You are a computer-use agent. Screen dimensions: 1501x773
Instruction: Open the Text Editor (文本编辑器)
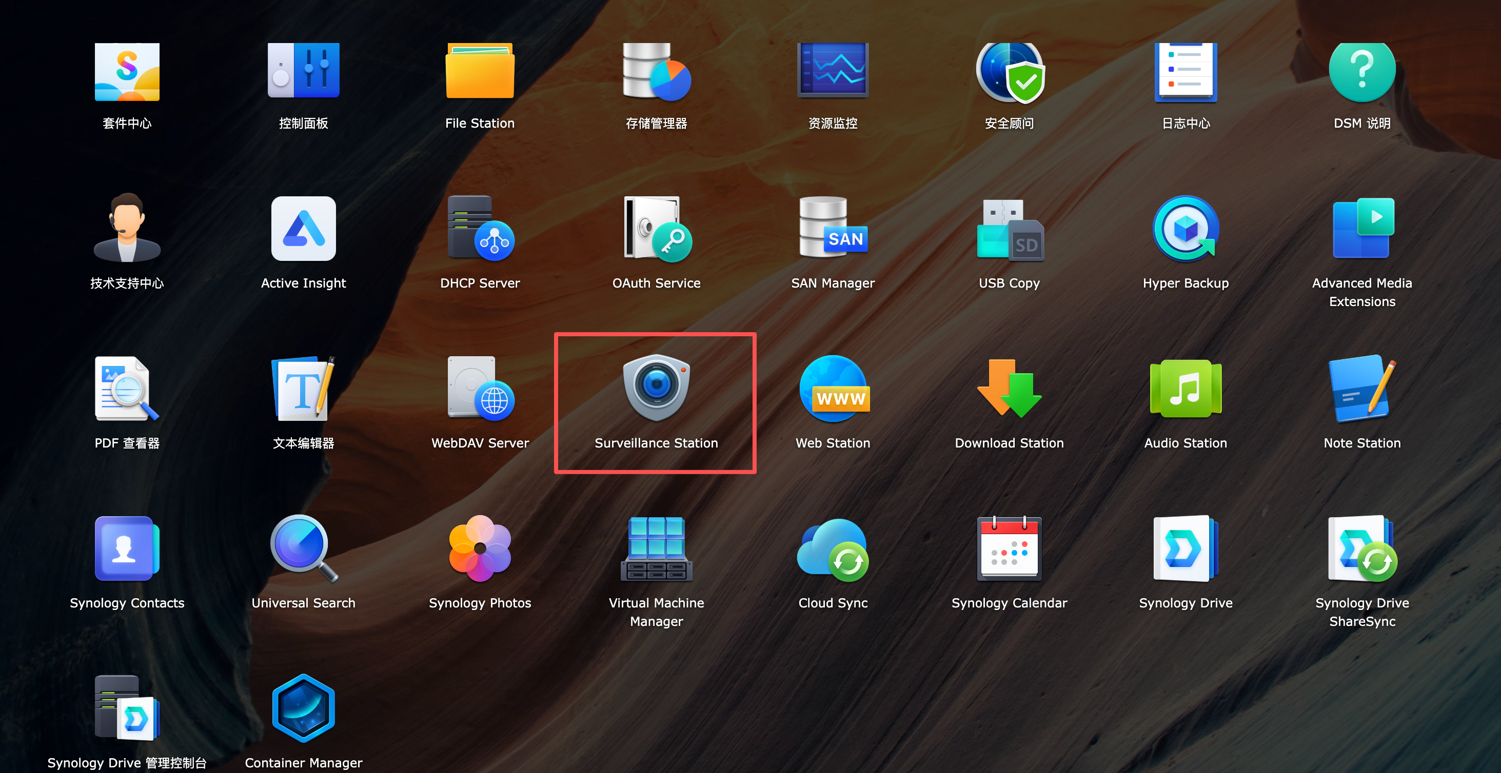coord(303,388)
